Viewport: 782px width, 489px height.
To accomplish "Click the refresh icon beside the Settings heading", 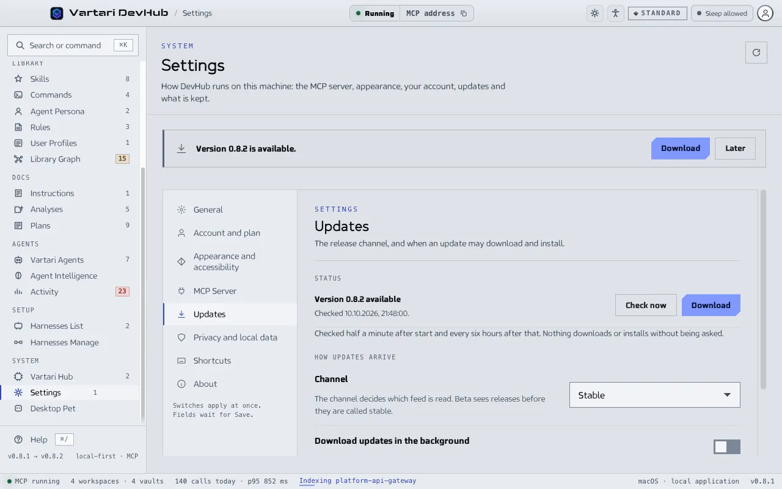I will pos(756,53).
